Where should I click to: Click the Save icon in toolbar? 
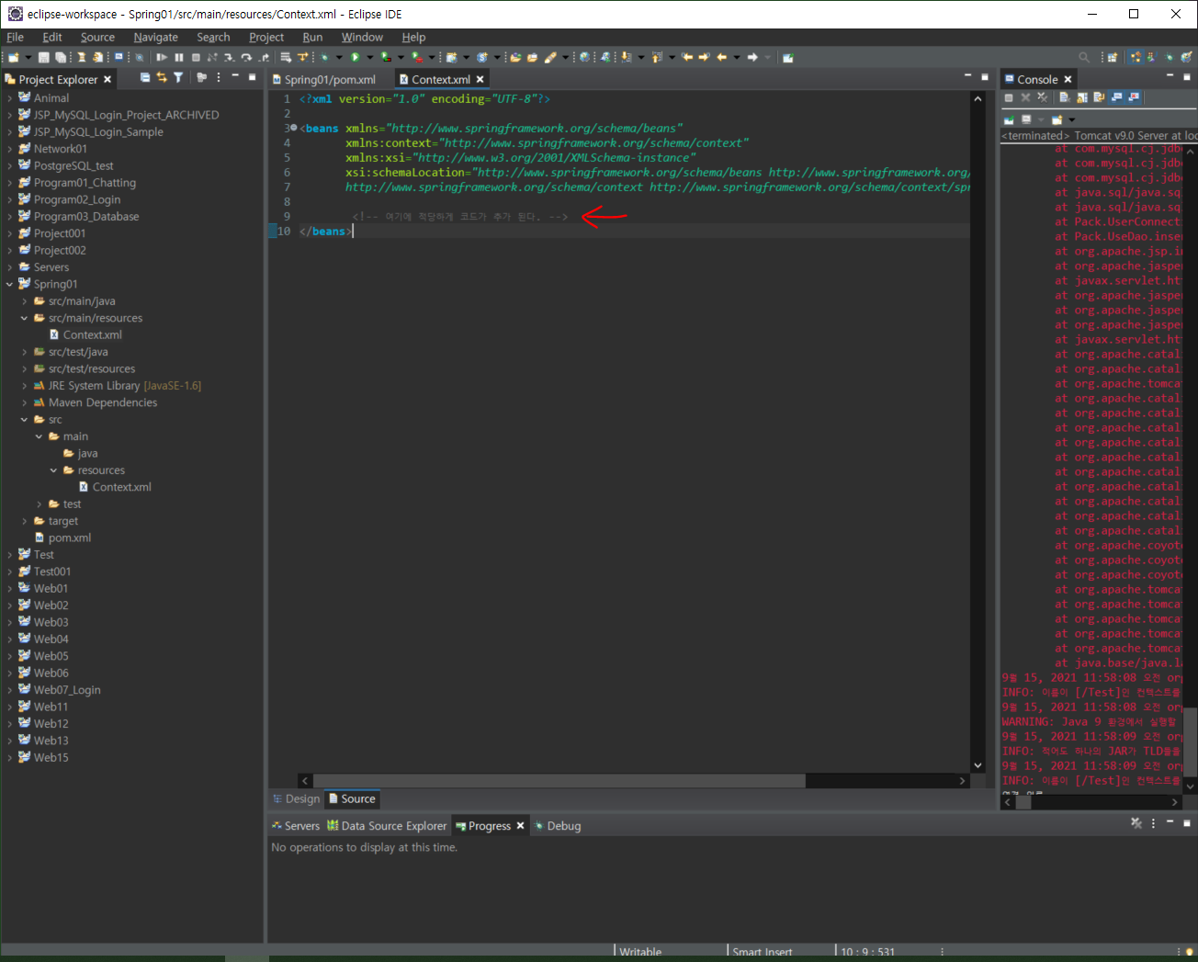click(x=43, y=57)
